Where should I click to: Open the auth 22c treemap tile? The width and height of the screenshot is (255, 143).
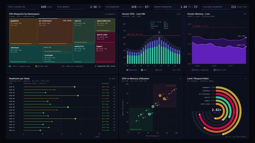click(58, 49)
